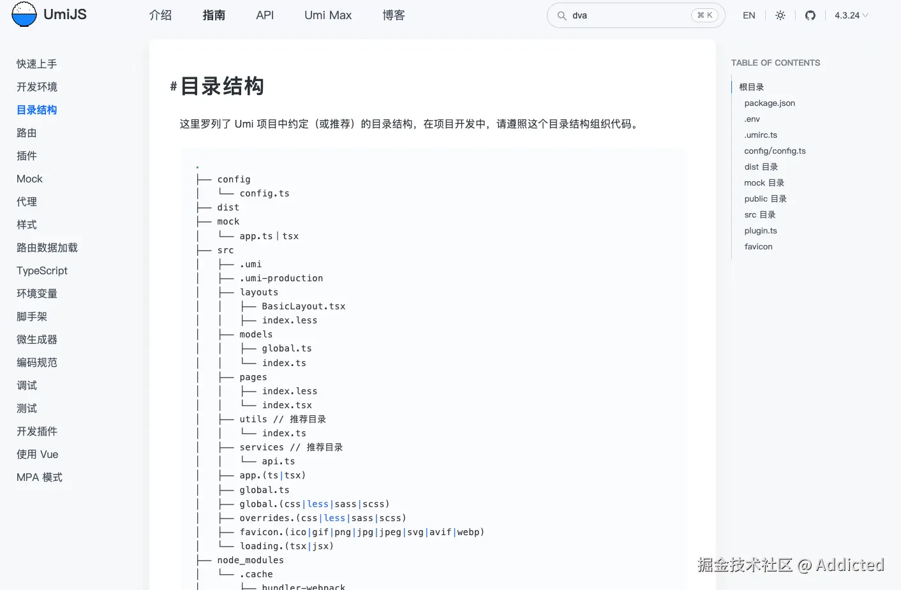Jump to .umirc.ts in table of contents
Screen dimensions: 901x590
tap(761, 135)
